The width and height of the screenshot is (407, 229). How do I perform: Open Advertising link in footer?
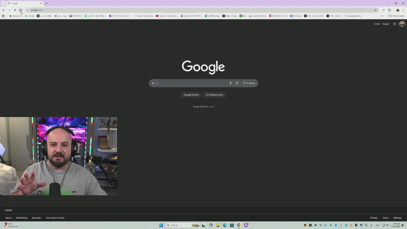[22, 218]
